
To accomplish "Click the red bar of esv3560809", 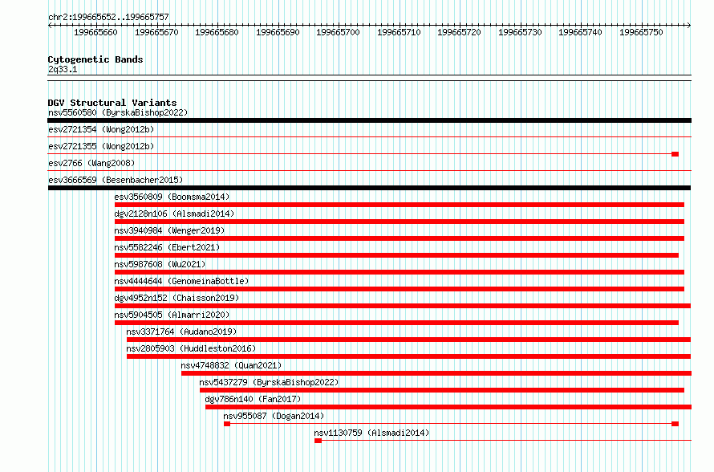I will point(400,205).
